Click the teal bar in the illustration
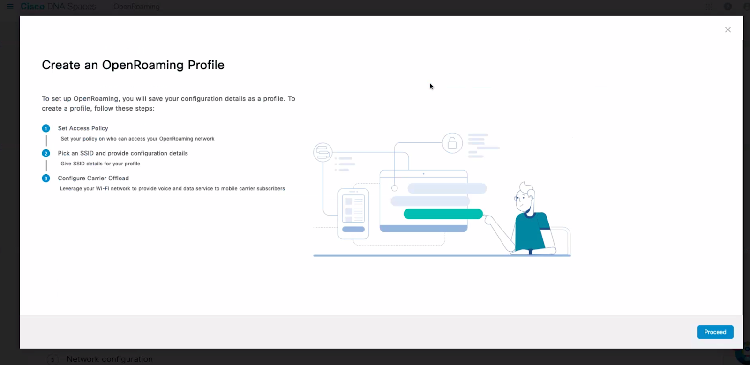The width and height of the screenshot is (750, 365). pos(443,214)
